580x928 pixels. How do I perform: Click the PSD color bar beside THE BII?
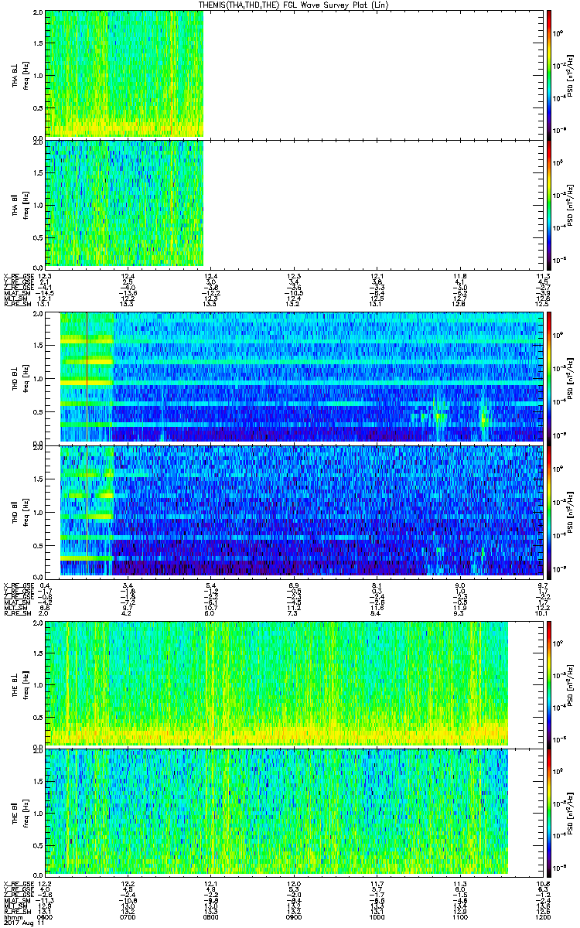549,811
